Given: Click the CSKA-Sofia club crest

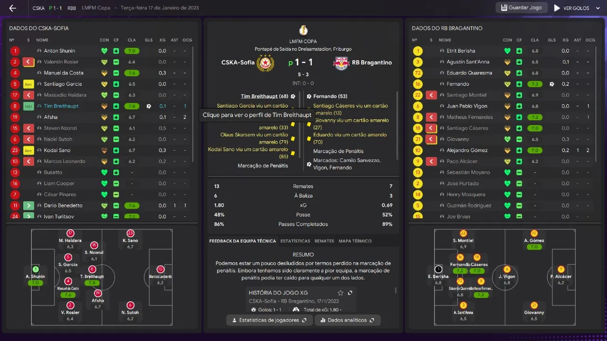Looking at the screenshot, I should pos(265,63).
